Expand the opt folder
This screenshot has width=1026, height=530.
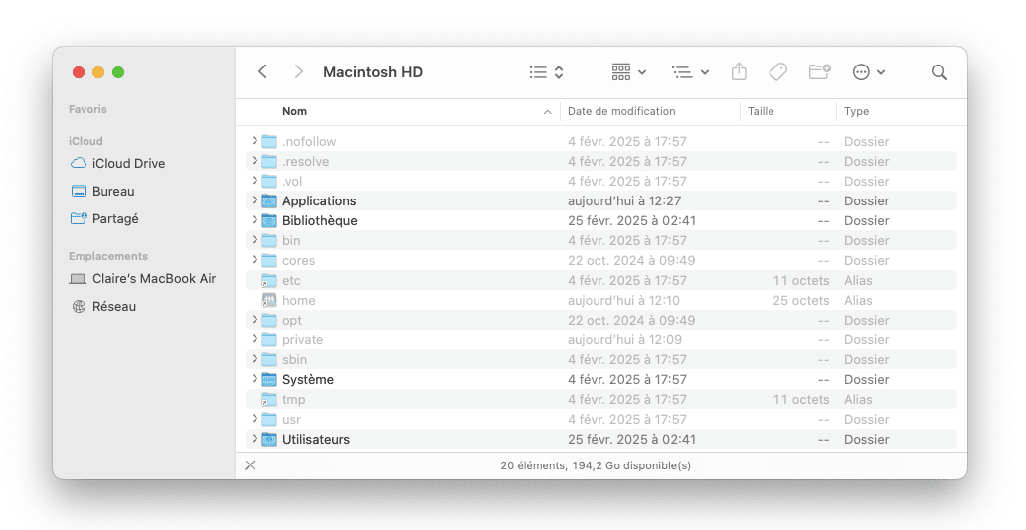point(255,320)
